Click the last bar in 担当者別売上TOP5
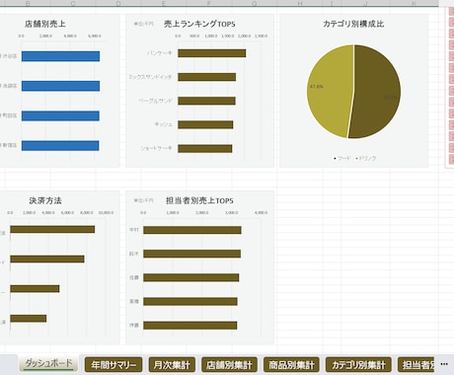This screenshot has height=375, width=454. [x=190, y=326]
